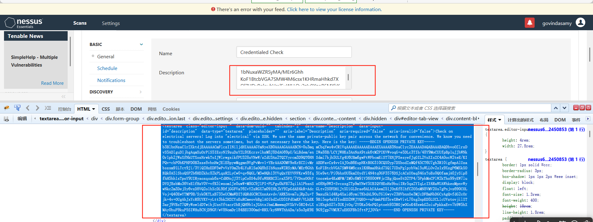This screenshot has width=593, height=222.
Task: Click the Nessus Essentials logo
Action: [24, 23]
